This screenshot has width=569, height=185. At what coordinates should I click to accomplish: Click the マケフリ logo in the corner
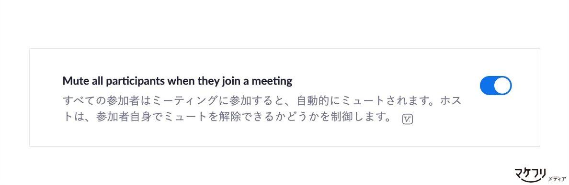(530, 174)
